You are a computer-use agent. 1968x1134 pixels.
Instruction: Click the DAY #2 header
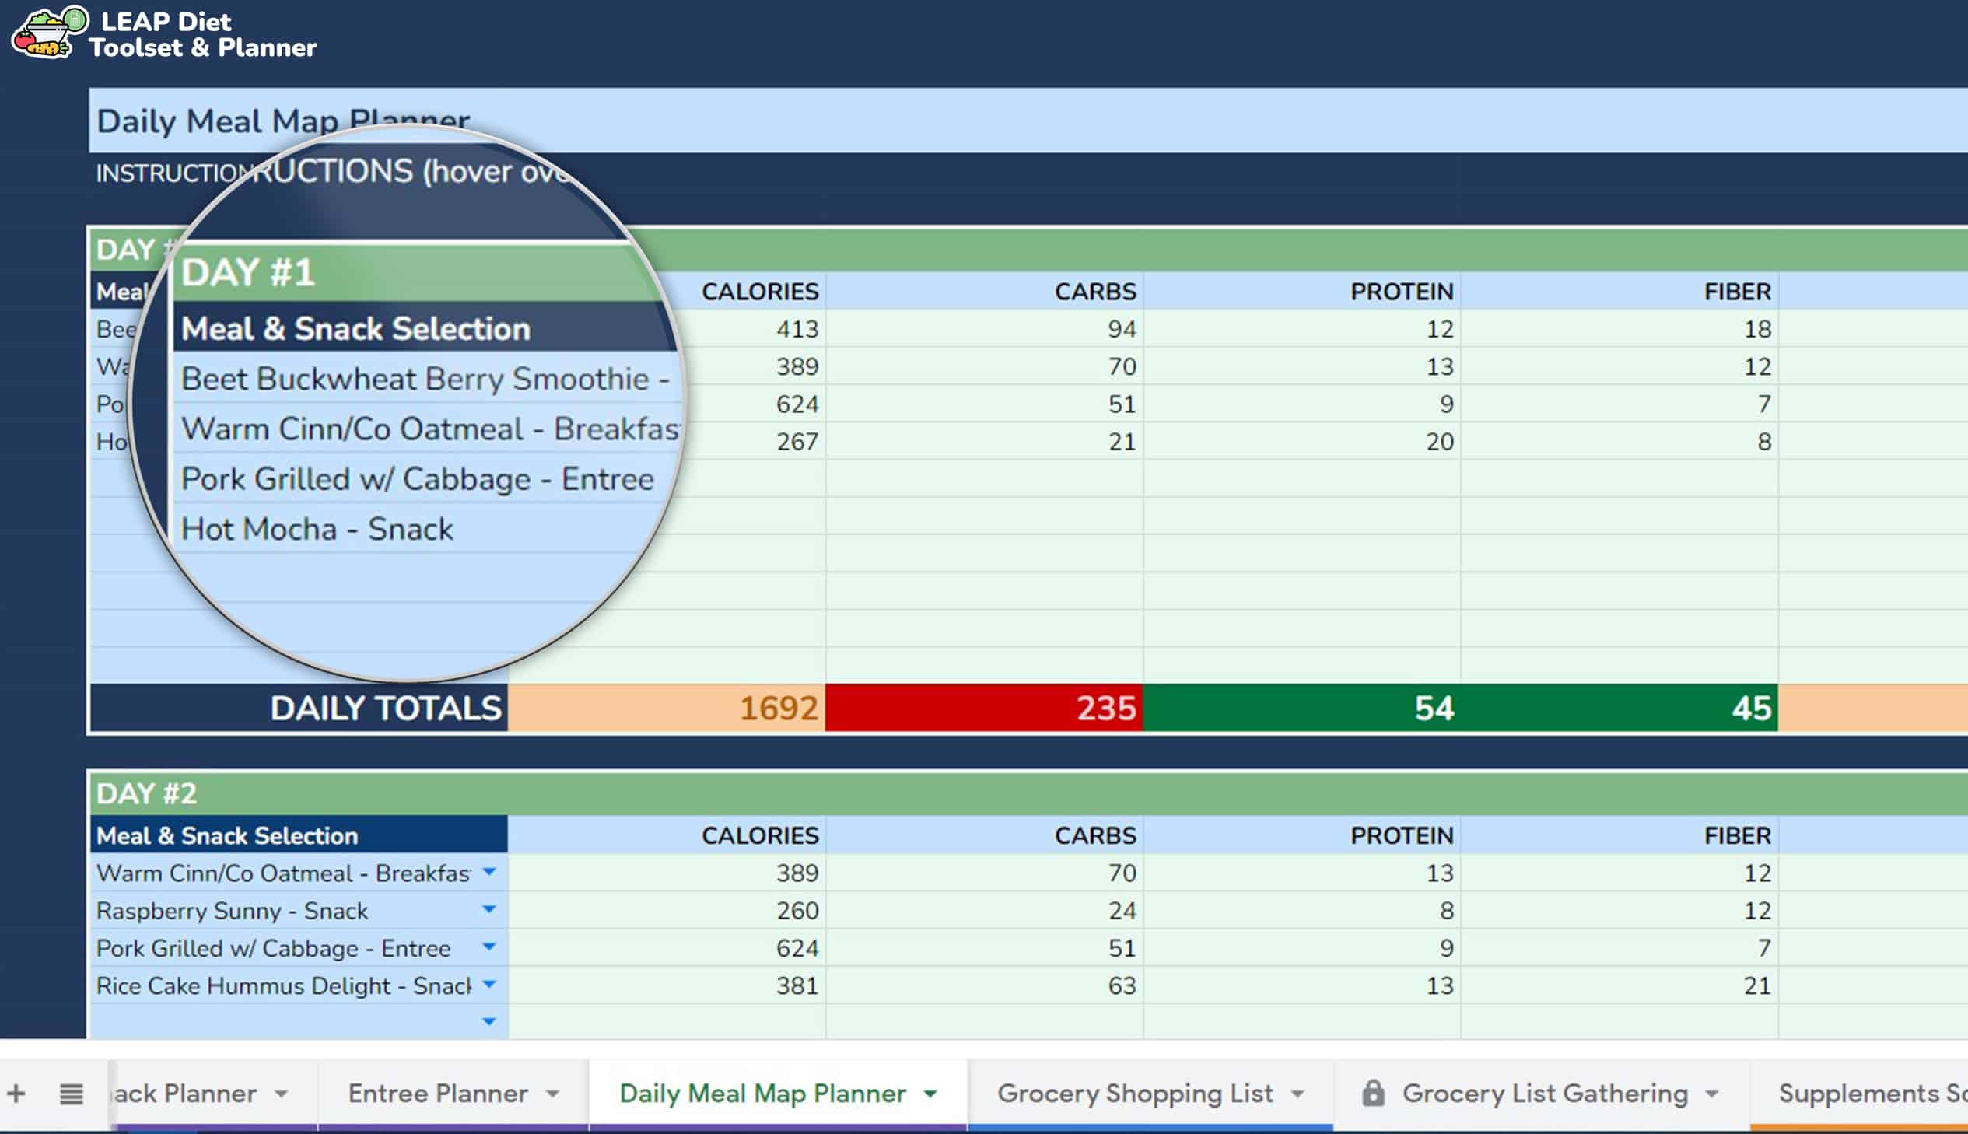[146, 793]
